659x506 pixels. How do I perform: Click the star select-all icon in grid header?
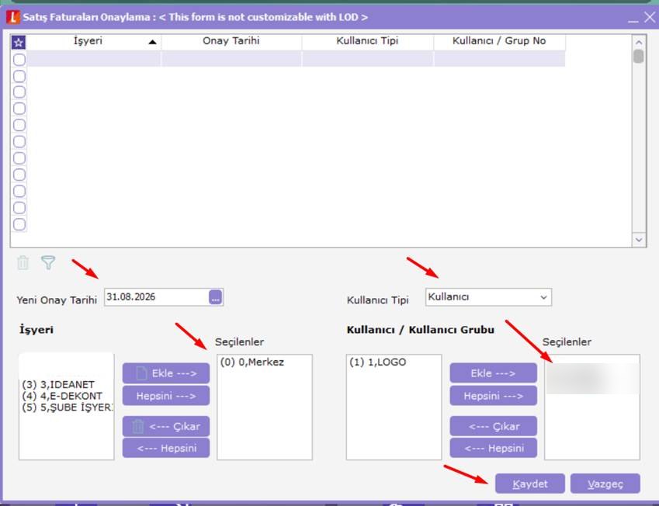click(x=19, y=42)
